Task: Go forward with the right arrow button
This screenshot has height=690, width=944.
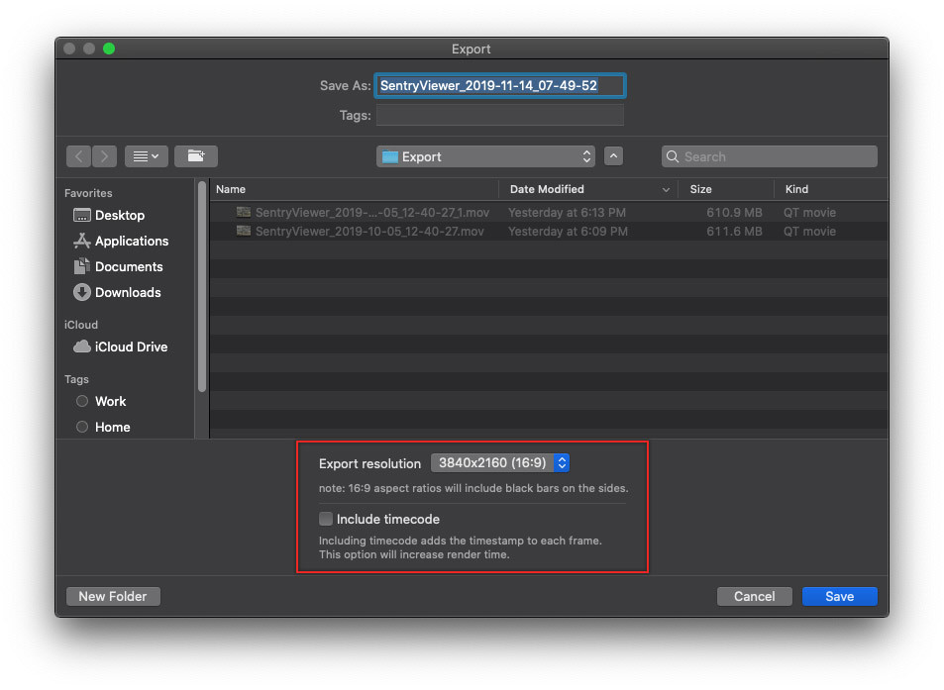Action: (x=104, y=156)
